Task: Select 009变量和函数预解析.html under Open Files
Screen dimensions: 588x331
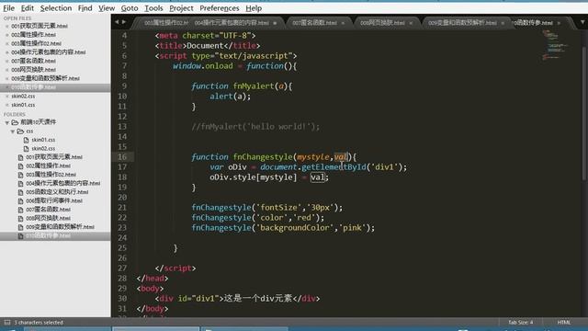Action: tap(45, 78)
